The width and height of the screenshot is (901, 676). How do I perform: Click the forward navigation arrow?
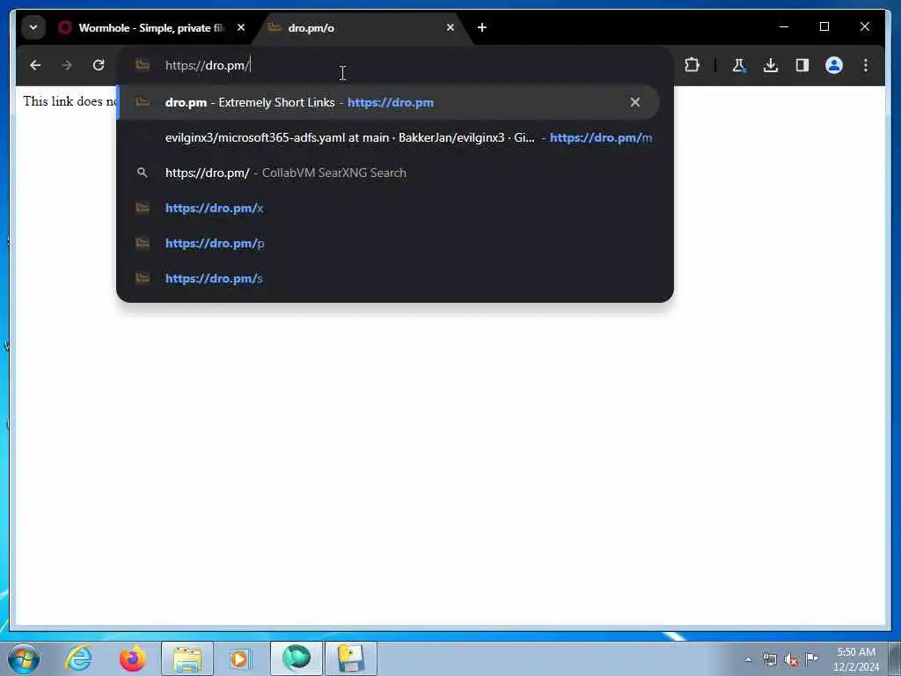coord(67,65)
